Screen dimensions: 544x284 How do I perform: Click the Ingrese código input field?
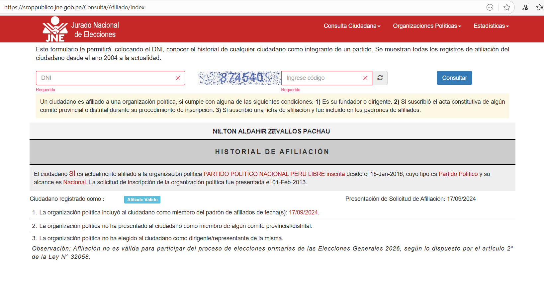coord(322,78)
